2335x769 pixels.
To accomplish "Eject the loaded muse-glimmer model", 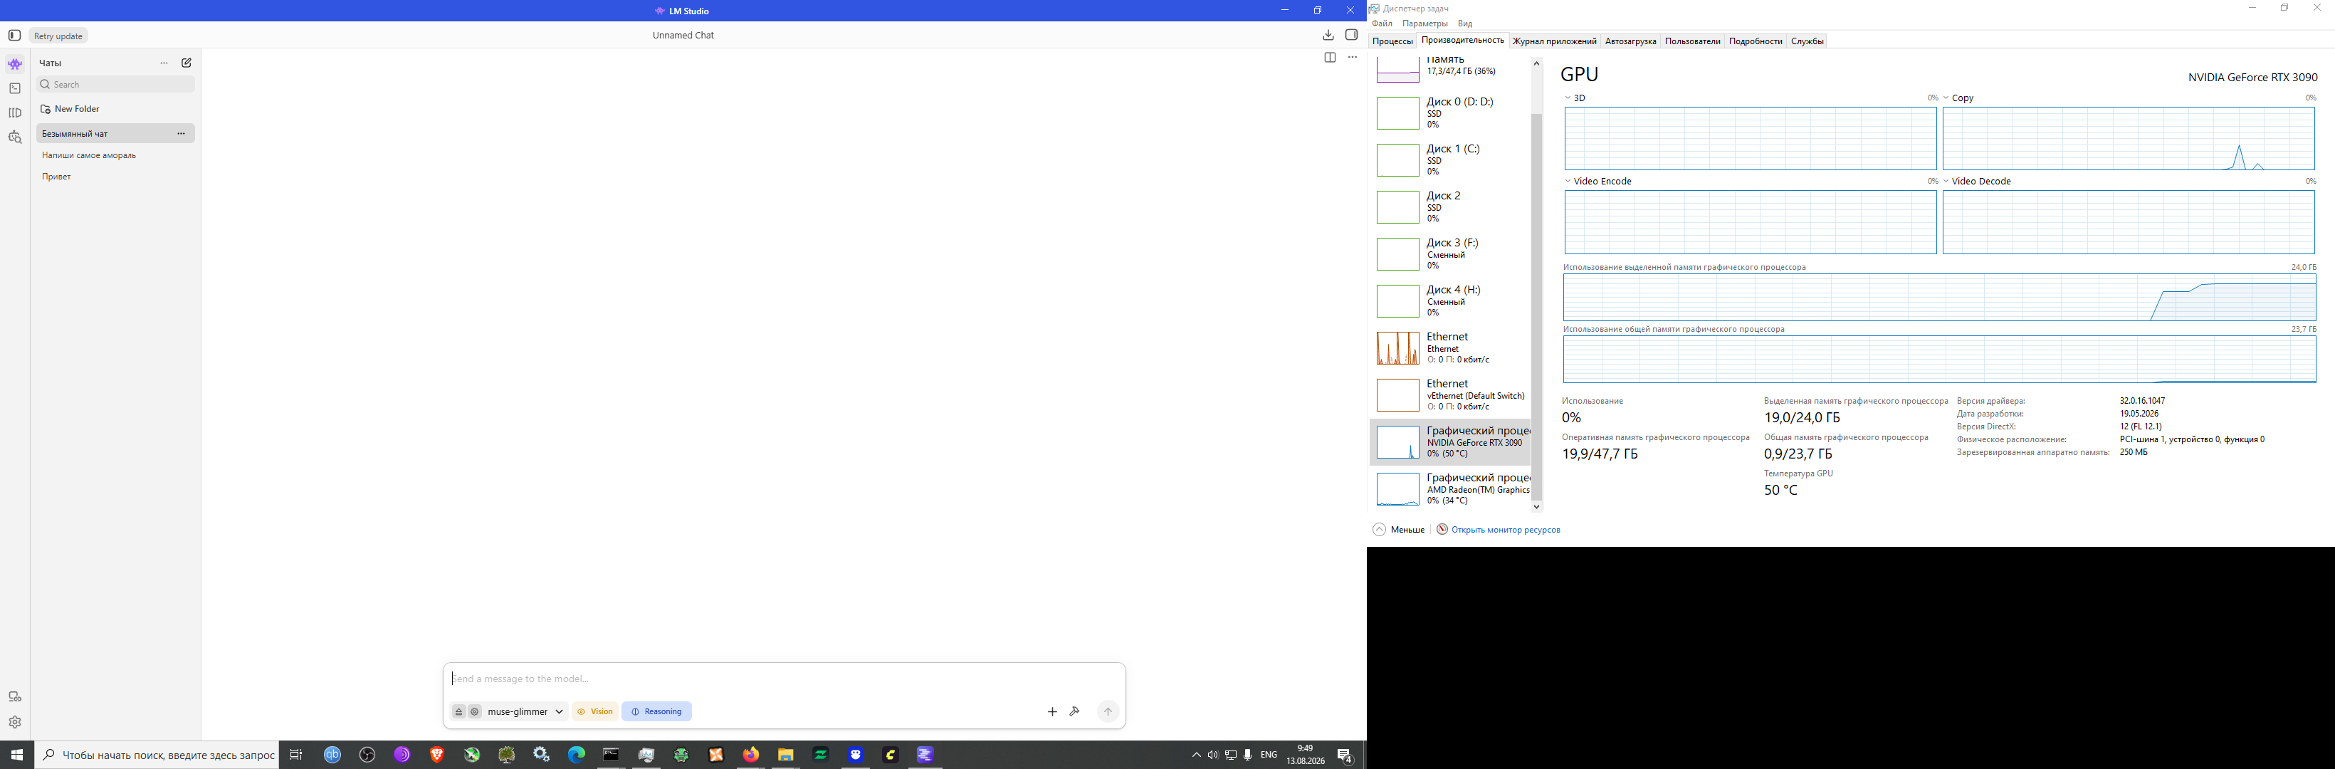I will click(458, 712).
